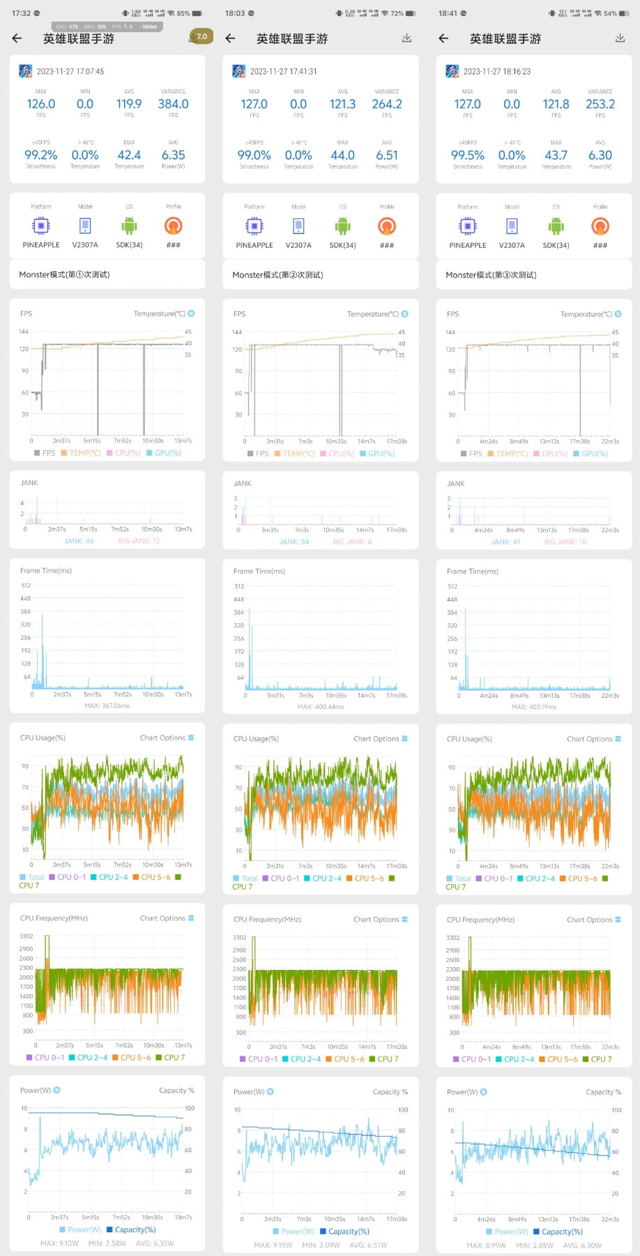Tap Power(W) switch icon in 第①次测试 power chart
This screenshot has width=640, height=1256.
pos(57,1090)
